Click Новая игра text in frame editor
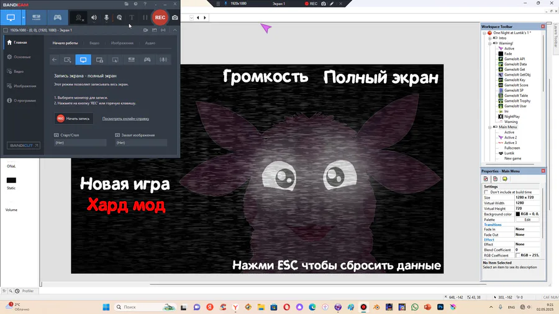 [125, 184]
